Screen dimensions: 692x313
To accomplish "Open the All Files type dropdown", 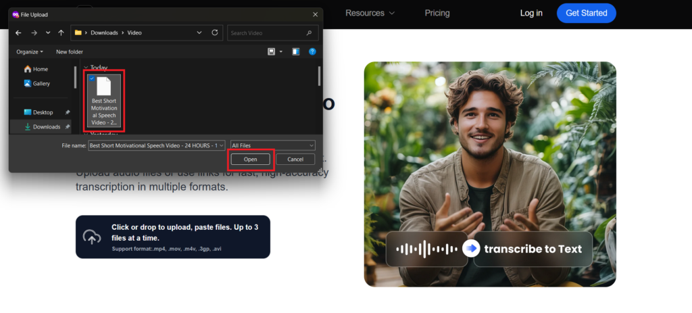I will (272, 145).
